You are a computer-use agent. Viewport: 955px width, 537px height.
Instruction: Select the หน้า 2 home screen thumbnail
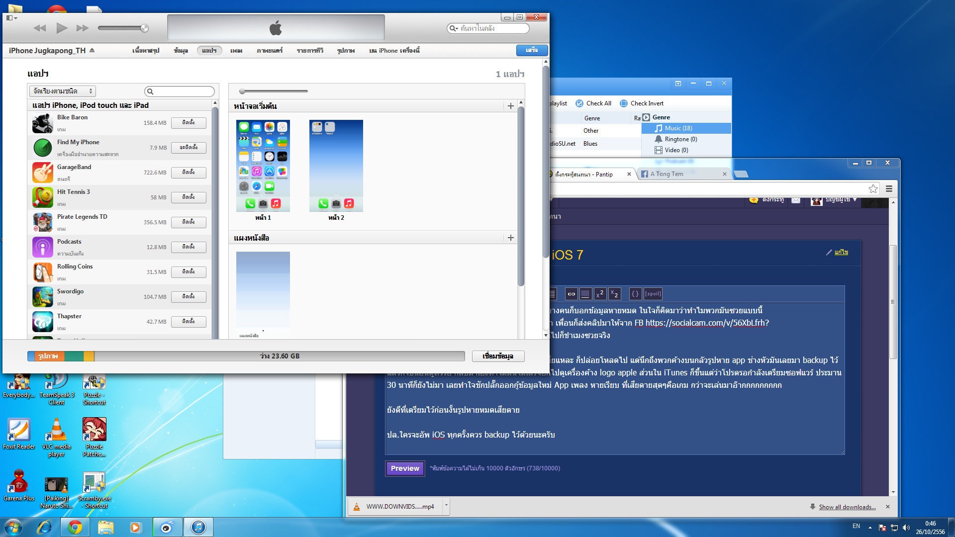pos(336,166)
